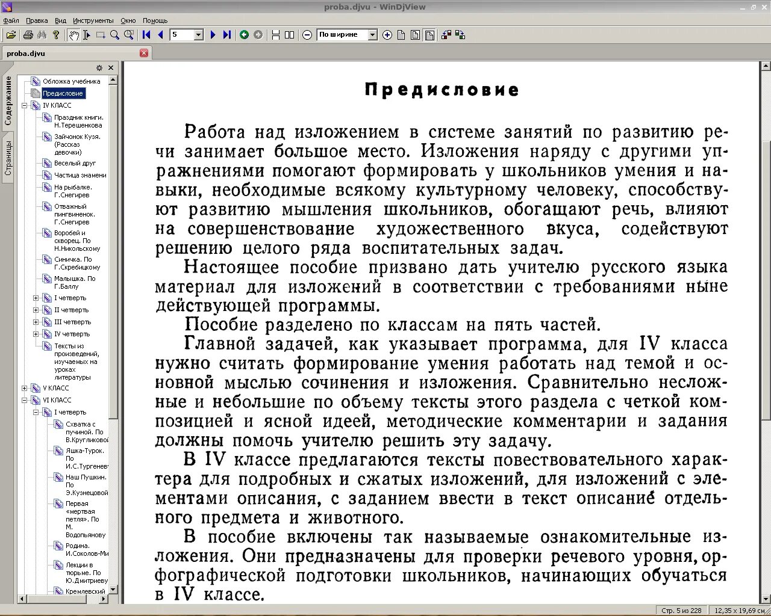Select the hand Drag tool
The height and width of the screenshot is (616, 771).
tap(73, 35)
